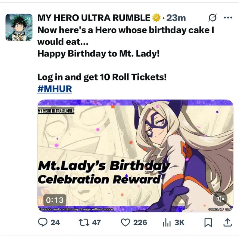This screenshot has height=236, width=239.
Task: Open the view analytics bar-chart icon
Action: click(x=167, y=223)
